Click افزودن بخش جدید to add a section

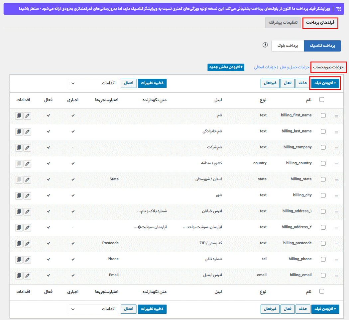(x=226, y=67)
